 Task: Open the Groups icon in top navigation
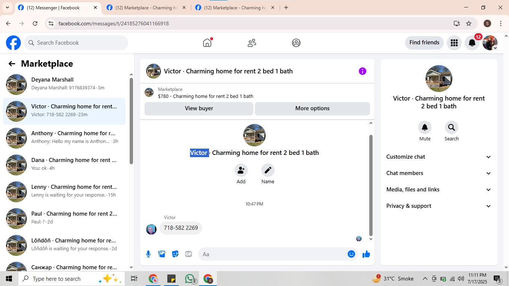point(296,43)
